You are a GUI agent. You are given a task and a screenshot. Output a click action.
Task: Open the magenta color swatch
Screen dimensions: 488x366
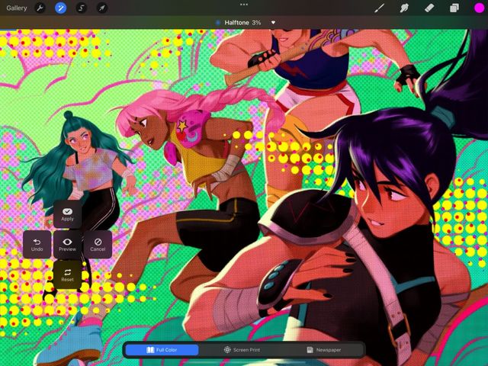480,8
